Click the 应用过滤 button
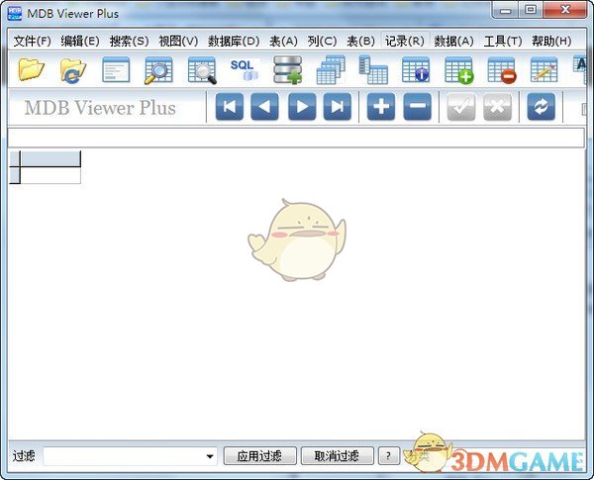Viewport: 594px width, 480px height. tap(259, 456)
